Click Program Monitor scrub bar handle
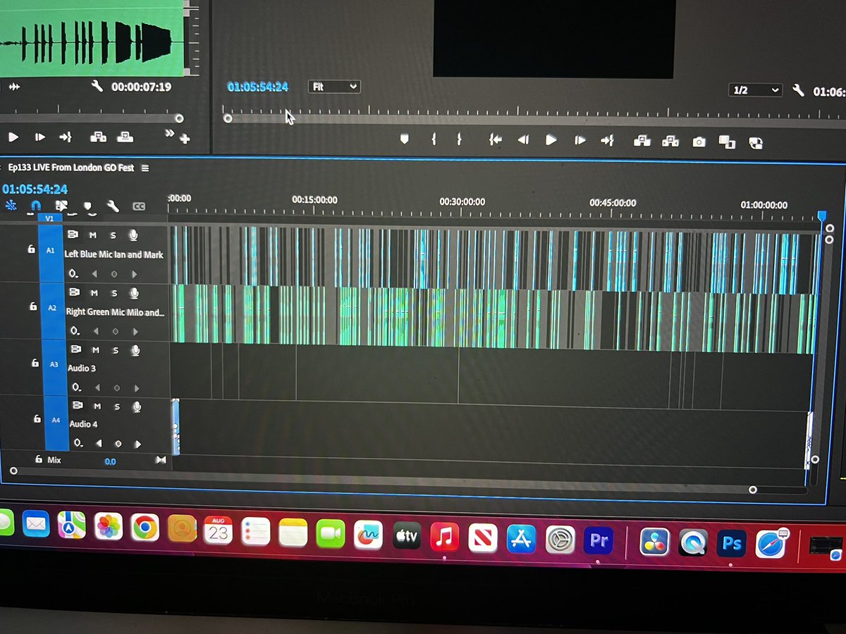This screenshot has width=846, height=634. point(228,118)
